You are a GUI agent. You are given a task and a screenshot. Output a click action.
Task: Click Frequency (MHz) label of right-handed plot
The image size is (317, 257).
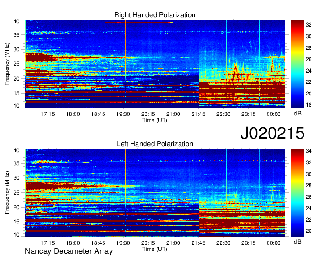pyautogui.click(x=7, y=64)
